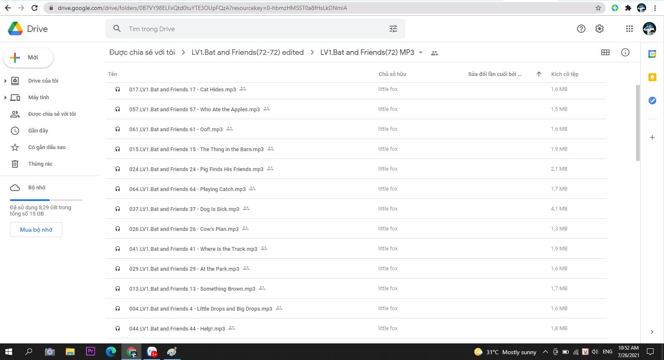Reverse sort direction arrow in header
The height and width of the screenshot is (360, 664).
538,74
